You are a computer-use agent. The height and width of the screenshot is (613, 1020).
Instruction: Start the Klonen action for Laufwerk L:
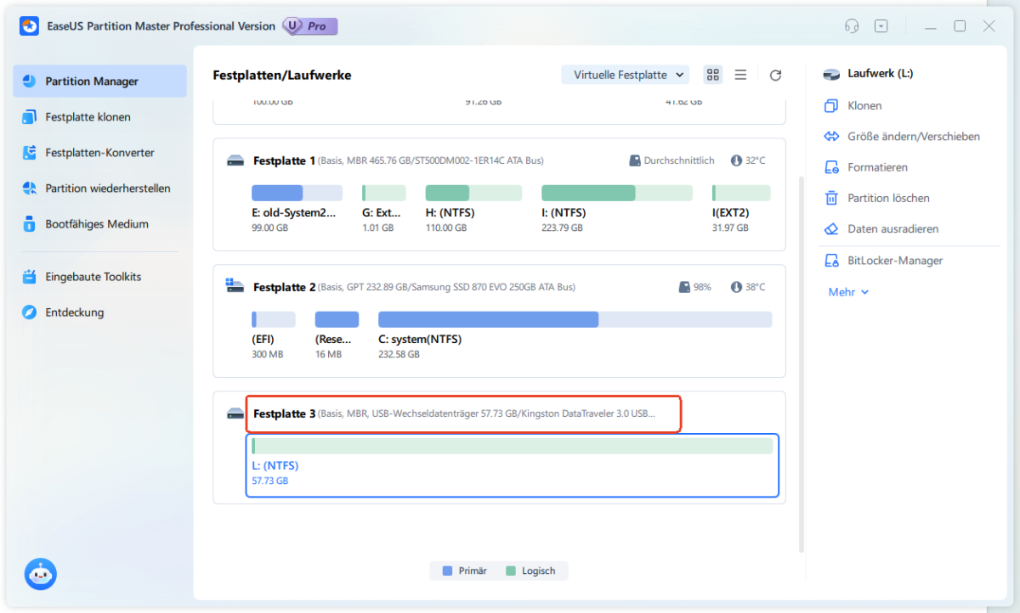[x=864, y=104]
